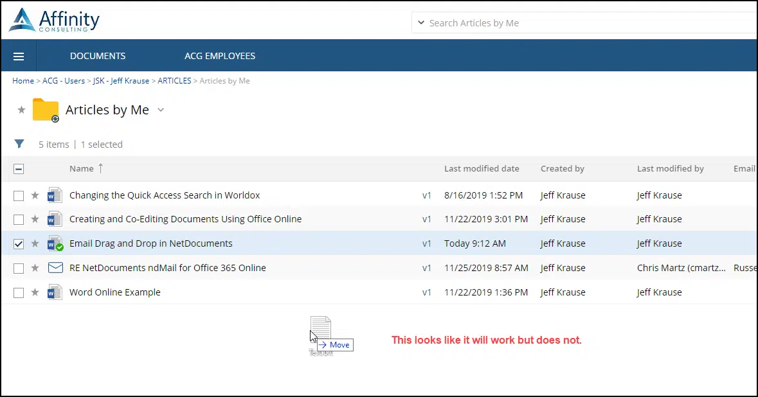Click v1 version of Changing the Quick Access Search

pyautogui.click(x=426, y=195)
